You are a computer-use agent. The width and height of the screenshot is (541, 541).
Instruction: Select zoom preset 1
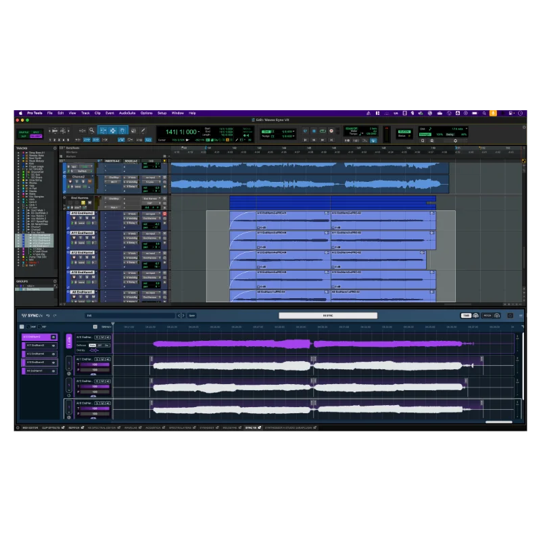coord(50,140)
